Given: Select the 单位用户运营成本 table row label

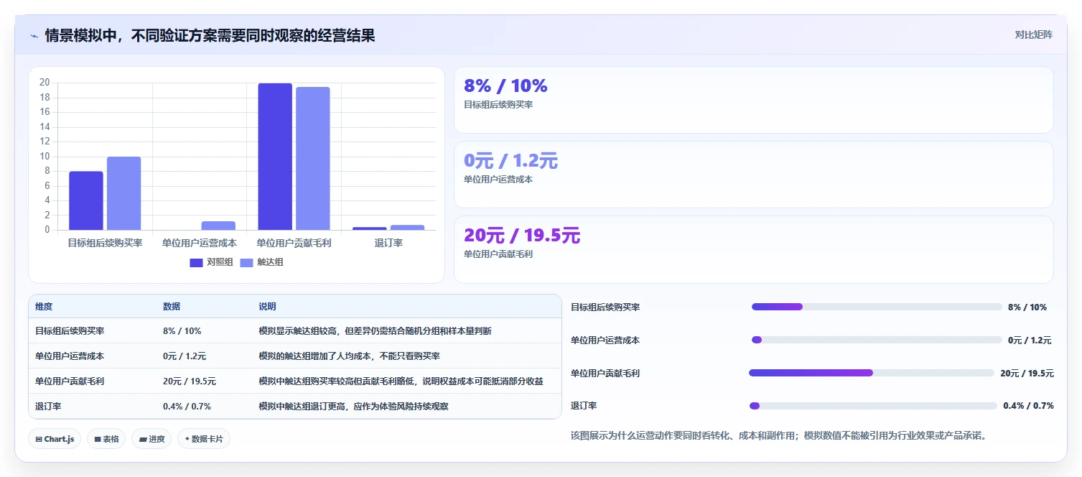Looking at the screenshot, I should (70, 356).
